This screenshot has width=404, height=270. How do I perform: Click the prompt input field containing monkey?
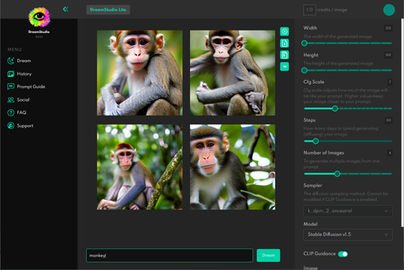tap(170, 255)
